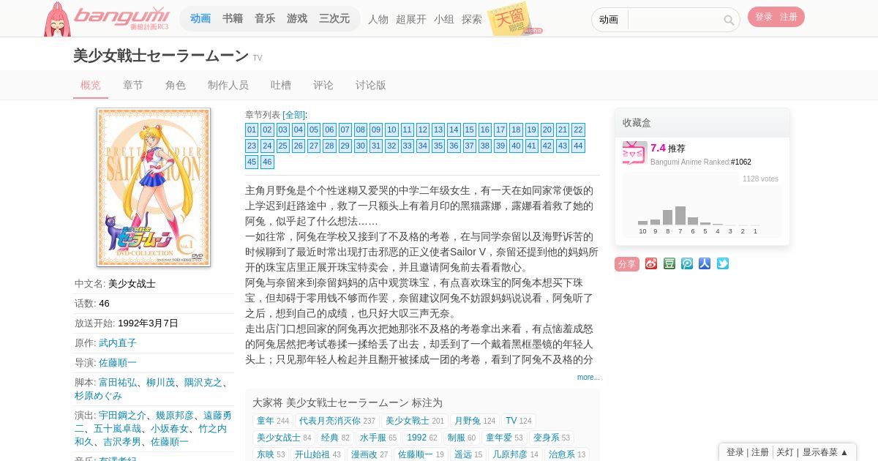Select episode 23 box
The image size is (878, 461).
[x=252, y=146]
